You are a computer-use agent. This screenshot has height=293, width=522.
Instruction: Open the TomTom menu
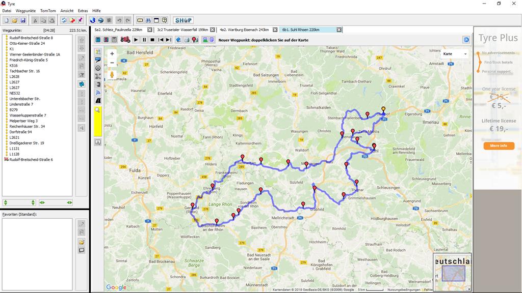point(48,11)
